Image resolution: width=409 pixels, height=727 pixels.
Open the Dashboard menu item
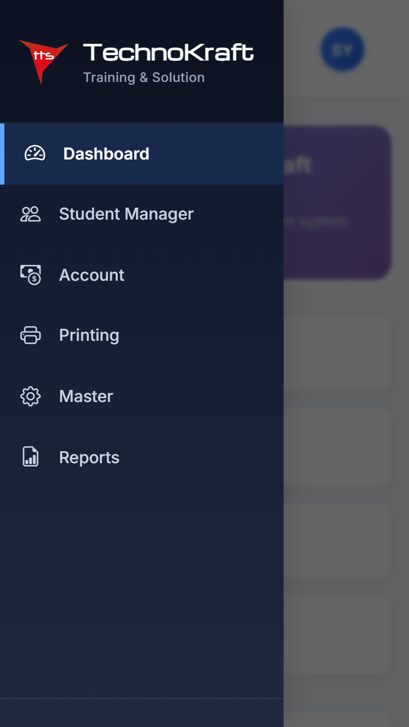142,154
